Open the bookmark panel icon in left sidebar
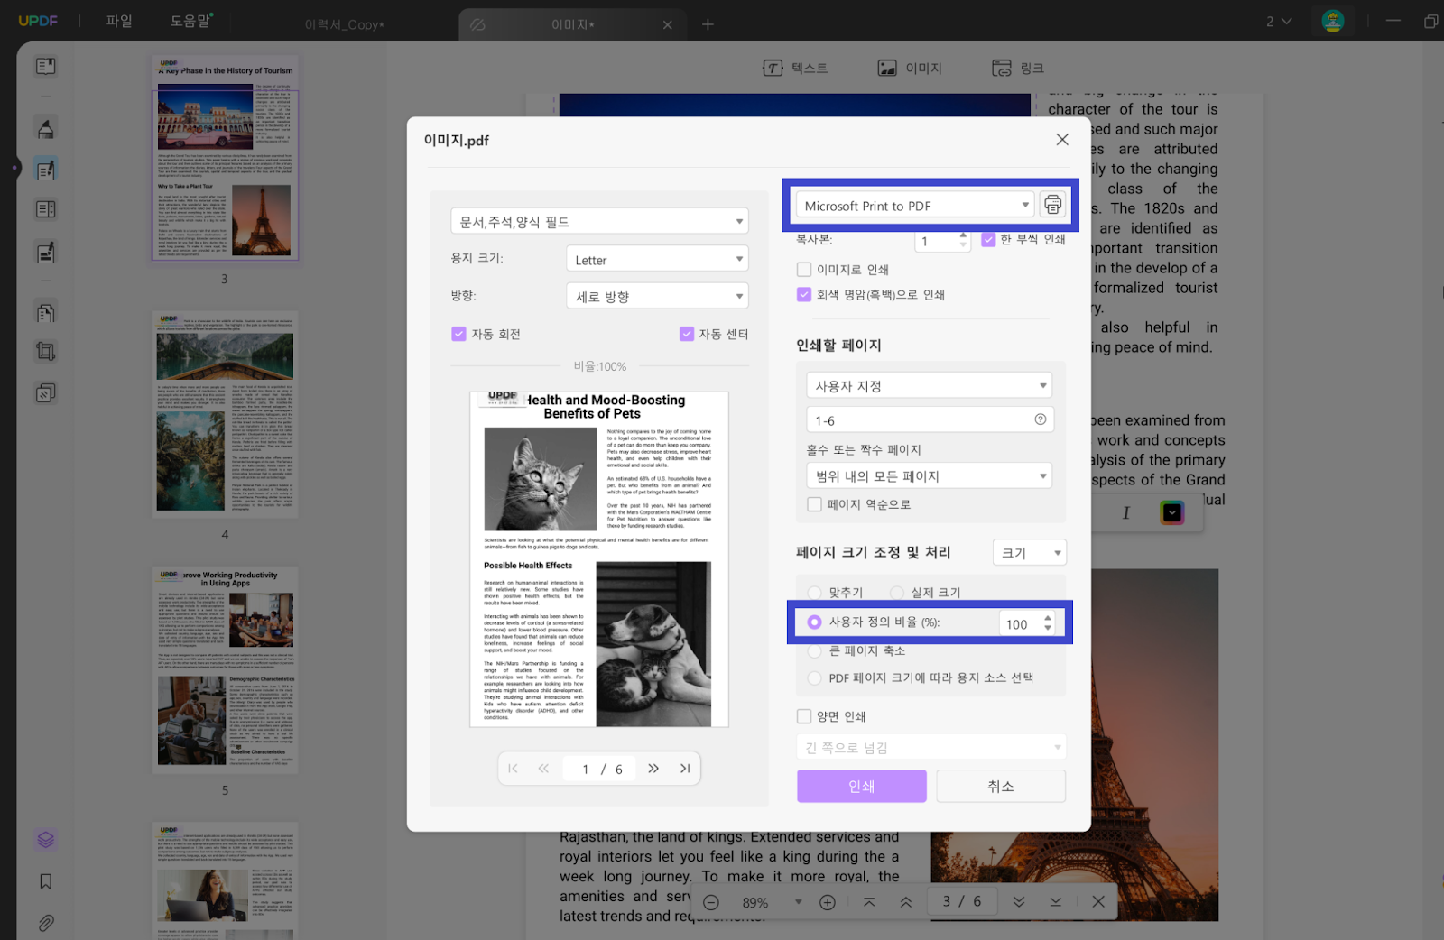This screenshot has width=1444, height=940. 45,881
